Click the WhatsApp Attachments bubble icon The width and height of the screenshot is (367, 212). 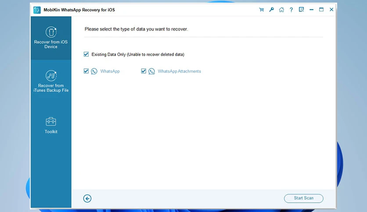tap(151, 71)
